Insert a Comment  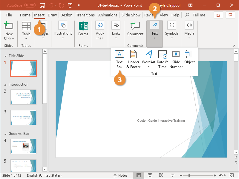[x=135, y=30]
